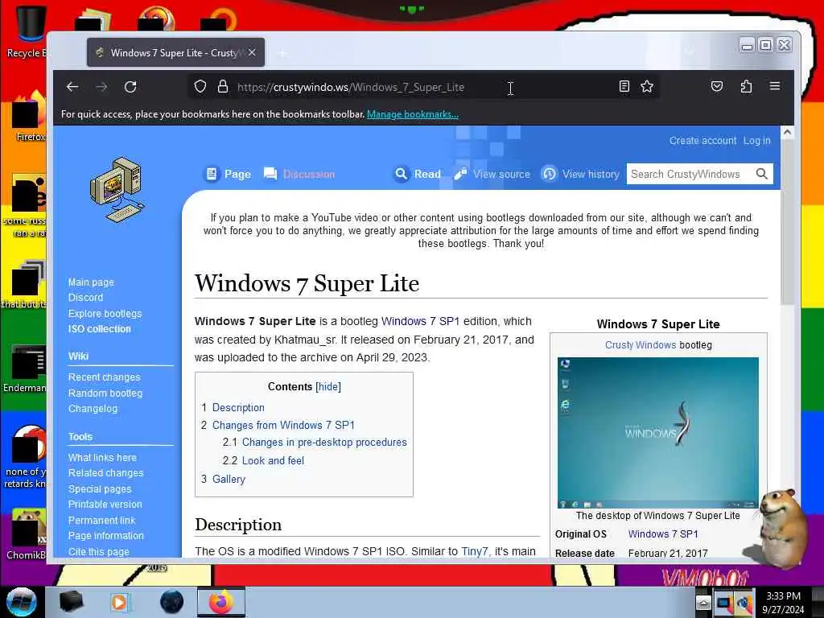Image resolution: width=824 pixels, height=618 pixels.
Task: Click the Windows Start orb
Action: [22, 602]
